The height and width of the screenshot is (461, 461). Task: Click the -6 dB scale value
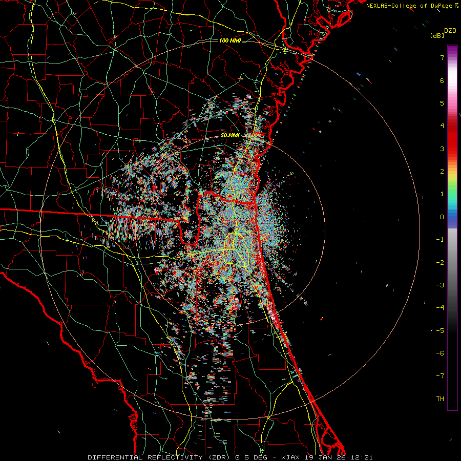[x=440, y=353]
